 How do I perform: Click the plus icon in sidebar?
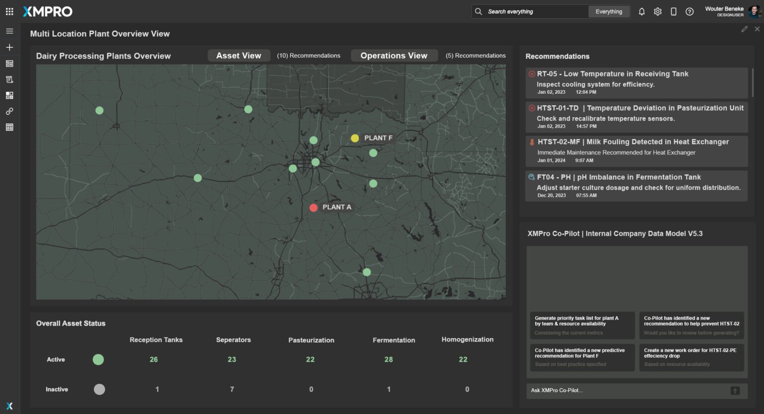coord(9,48)
